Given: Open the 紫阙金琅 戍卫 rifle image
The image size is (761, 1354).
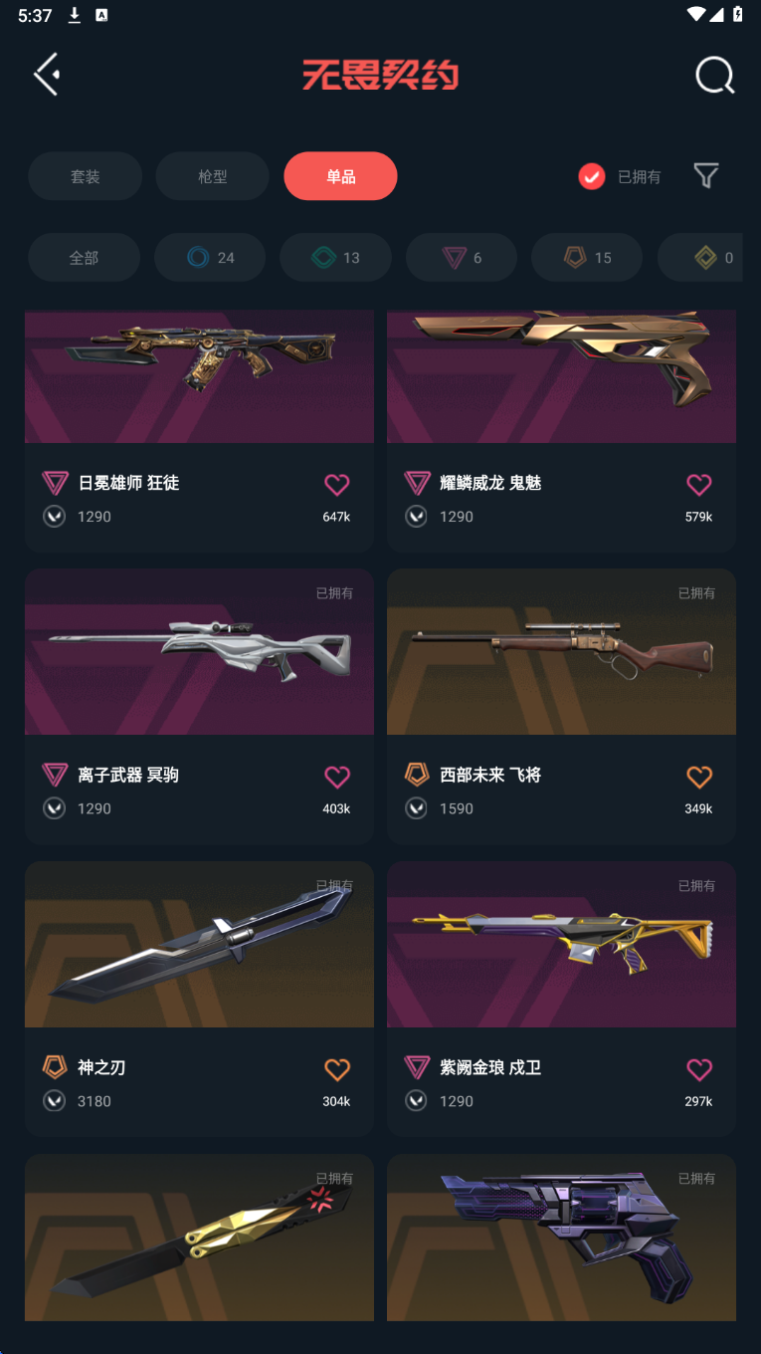Looking at the screenshot, I should (x=561, y=944).
